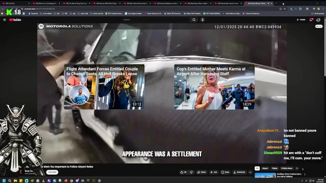The image size is (326, 183).
Task: Switch to 'Abusive Wife Didn't Expect' tab
Action: click(x=107, y=3)
